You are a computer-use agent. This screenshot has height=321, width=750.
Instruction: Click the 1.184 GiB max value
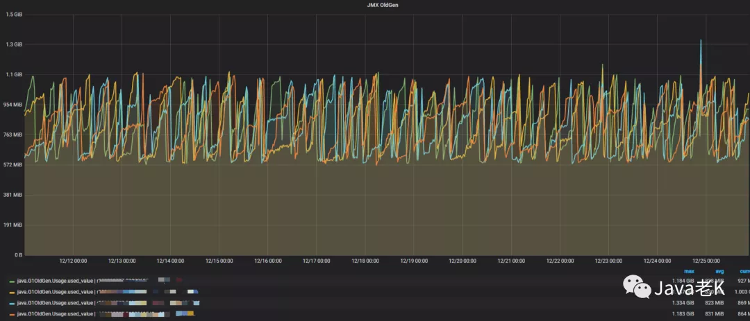(x=683, y=280)
